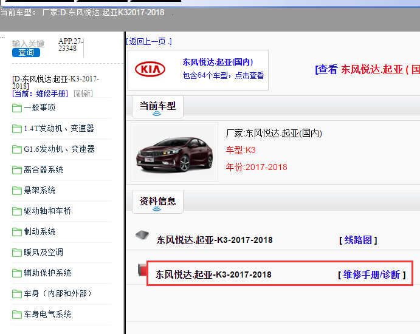Click red book icon beside 维修手册 row
Image resolution: width=420 pixels, height=334 pixels.
point(142,270)
